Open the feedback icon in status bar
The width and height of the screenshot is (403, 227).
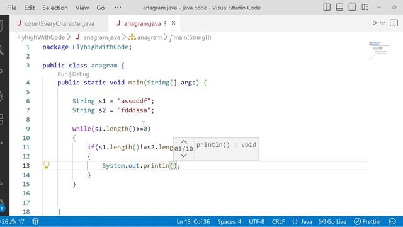pos(392,221)
